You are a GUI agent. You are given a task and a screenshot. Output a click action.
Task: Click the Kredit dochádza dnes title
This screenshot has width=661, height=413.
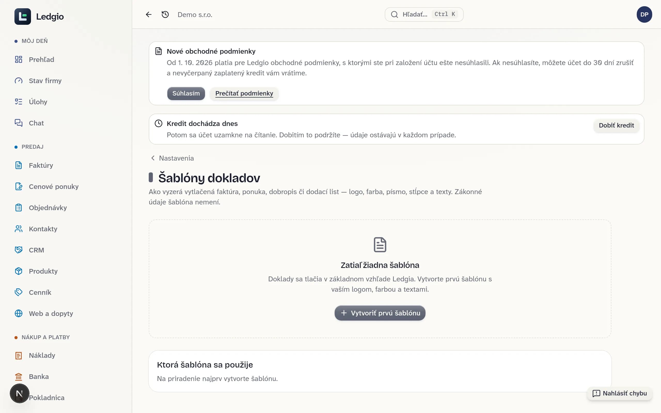[x=202, y=123]
